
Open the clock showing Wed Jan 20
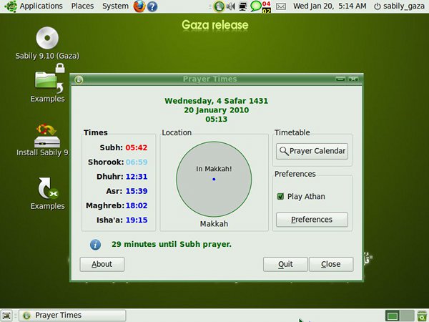click(x=330, y=6)
